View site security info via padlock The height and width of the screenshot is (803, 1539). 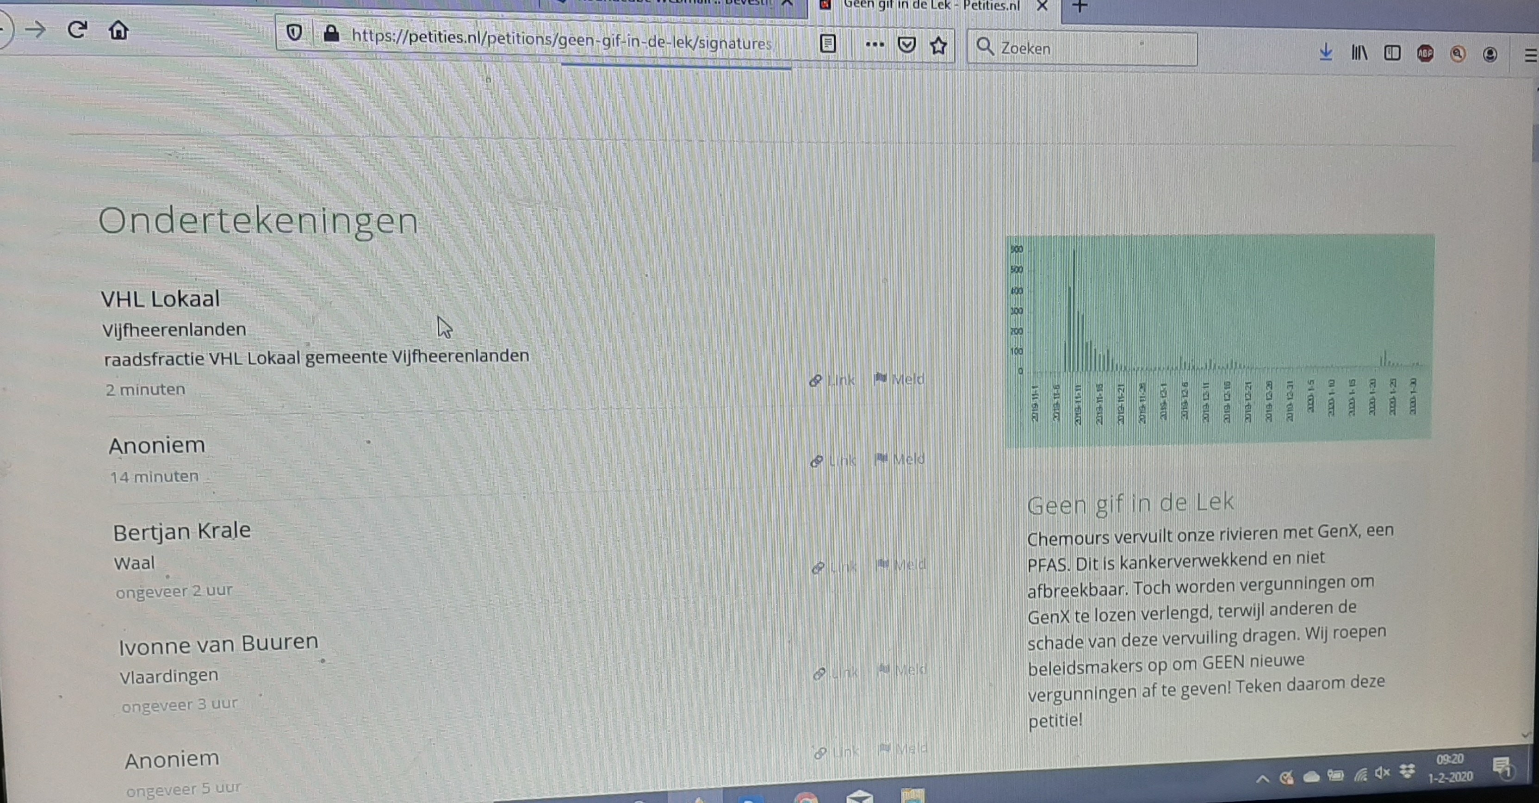click(x=330, y=33)
